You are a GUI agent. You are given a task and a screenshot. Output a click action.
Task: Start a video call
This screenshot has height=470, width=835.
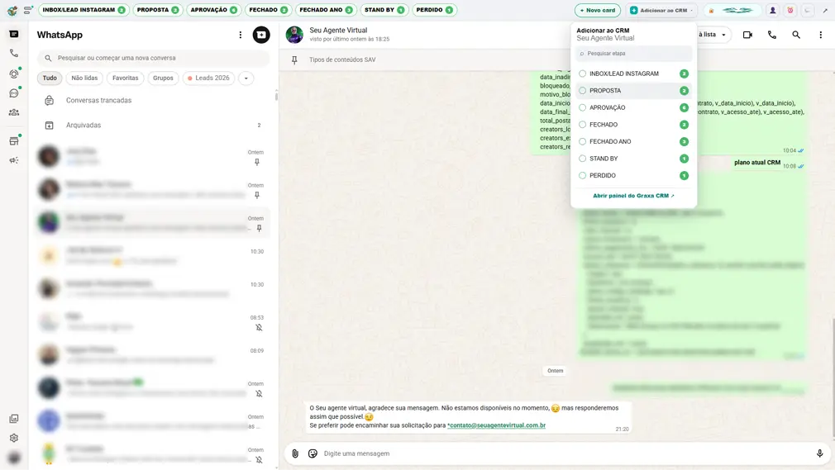point(747,35)
